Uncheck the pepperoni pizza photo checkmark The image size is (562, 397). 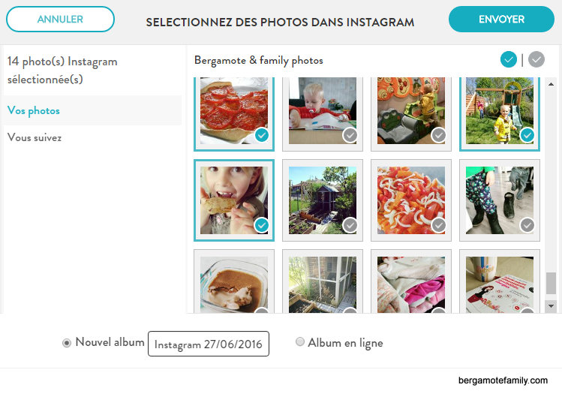coord(262,135)
